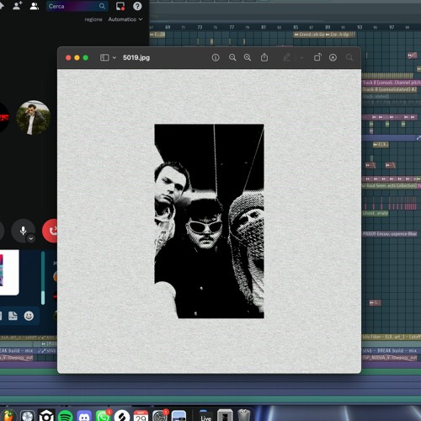Click the Discord chat scrollbar
This screenshot has width=421, height=421.
click(x=43, y=278)
